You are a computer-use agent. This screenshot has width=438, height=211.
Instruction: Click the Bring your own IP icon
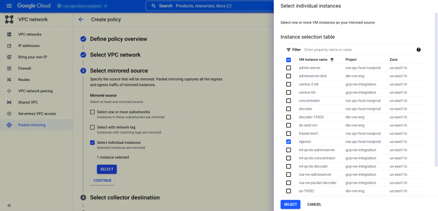[x=9, y=57]
